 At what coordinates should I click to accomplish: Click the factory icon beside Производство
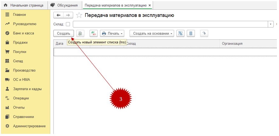[7, 70]
